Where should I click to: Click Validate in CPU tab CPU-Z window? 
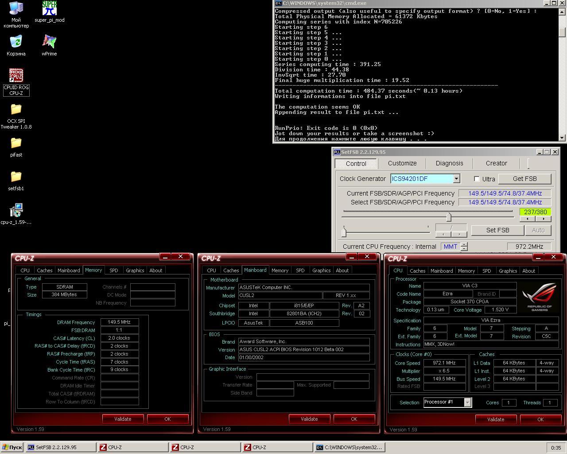(x=496, y=419)
